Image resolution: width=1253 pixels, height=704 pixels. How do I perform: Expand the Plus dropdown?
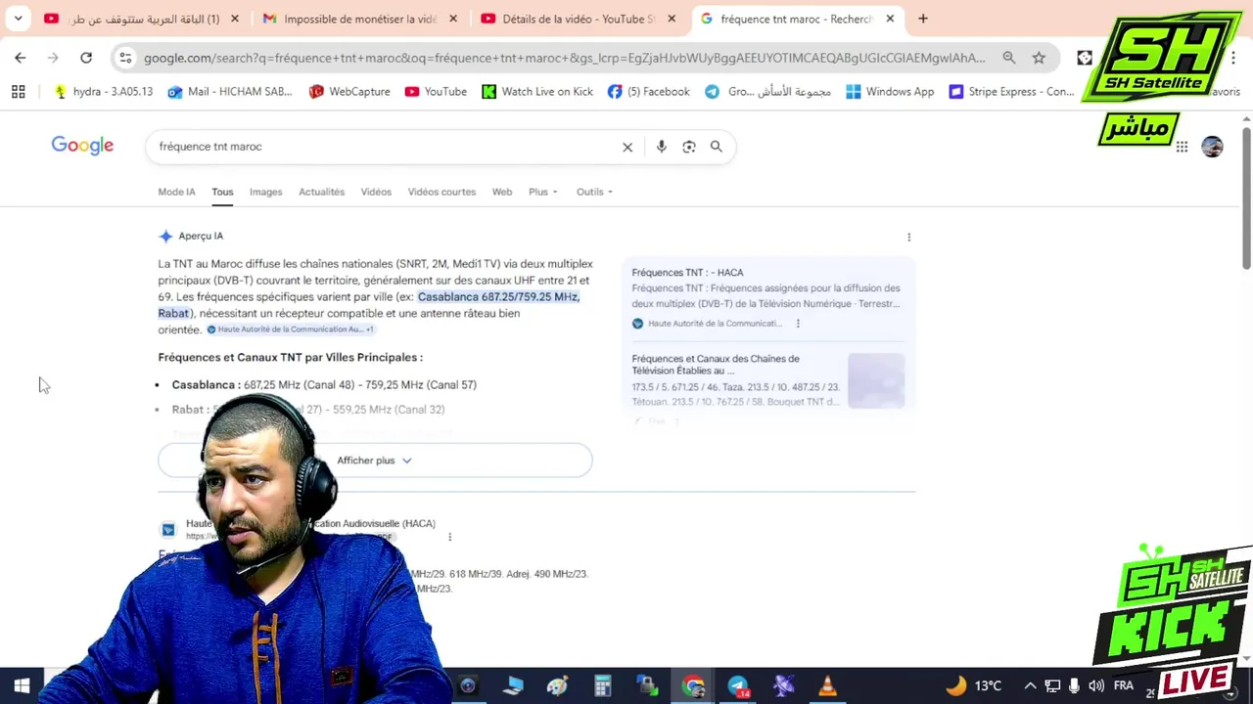[x=542, y=192]
